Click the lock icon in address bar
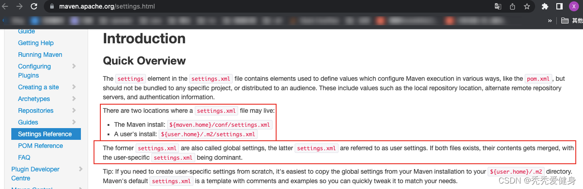583x189 pixels. coord(51,7)
